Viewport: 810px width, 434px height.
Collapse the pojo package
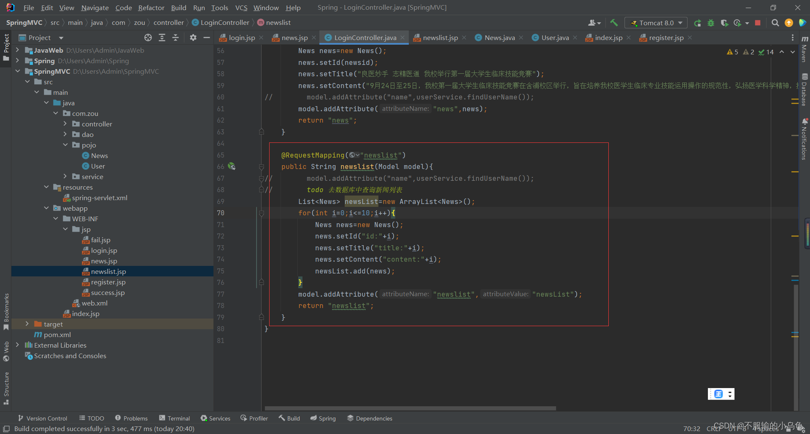(65, 145)
